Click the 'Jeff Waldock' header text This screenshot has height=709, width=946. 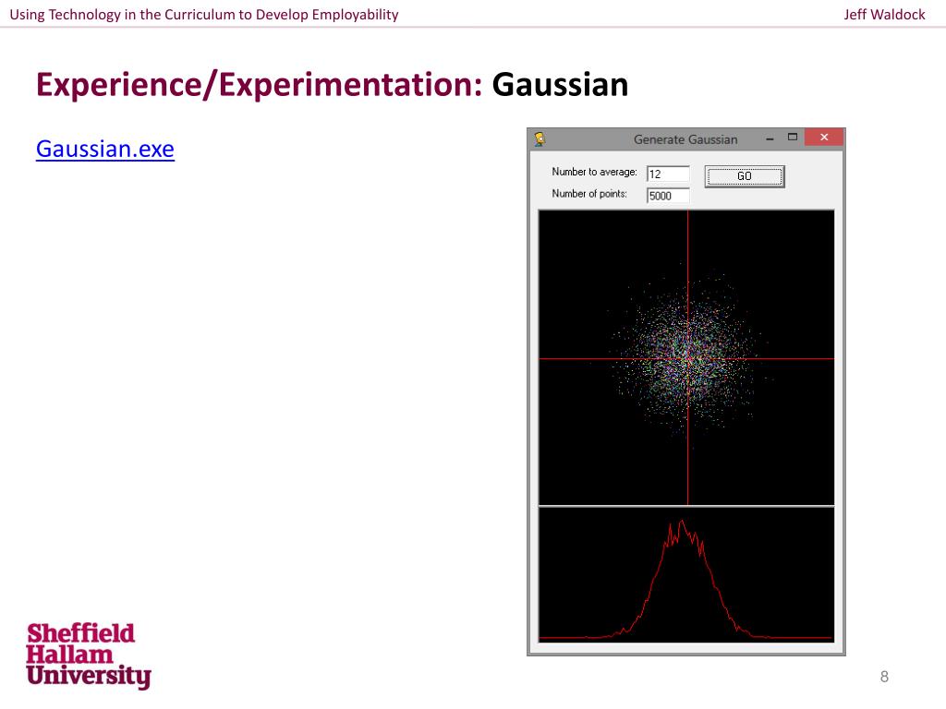(884, 15)
